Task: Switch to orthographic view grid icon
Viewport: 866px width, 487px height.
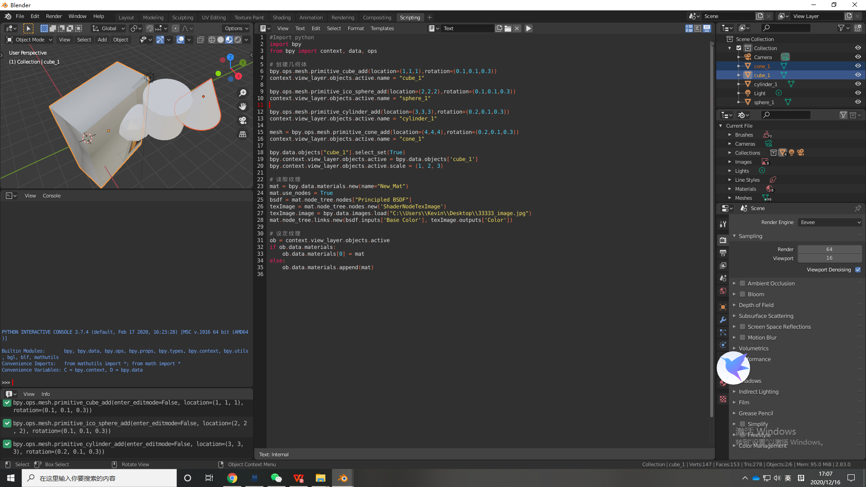Action: click(243, 134)
